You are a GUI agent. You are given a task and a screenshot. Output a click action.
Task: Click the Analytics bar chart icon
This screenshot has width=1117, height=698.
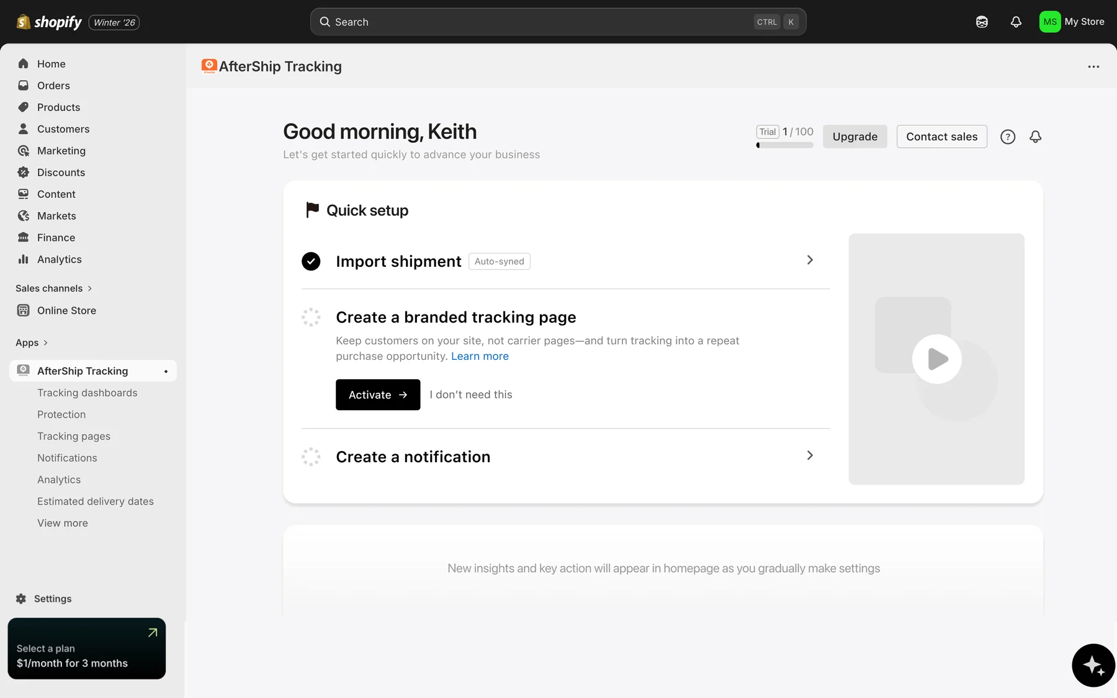[24, 259]
